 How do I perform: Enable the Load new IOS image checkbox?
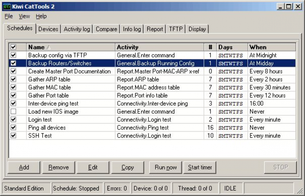[13, 112]
